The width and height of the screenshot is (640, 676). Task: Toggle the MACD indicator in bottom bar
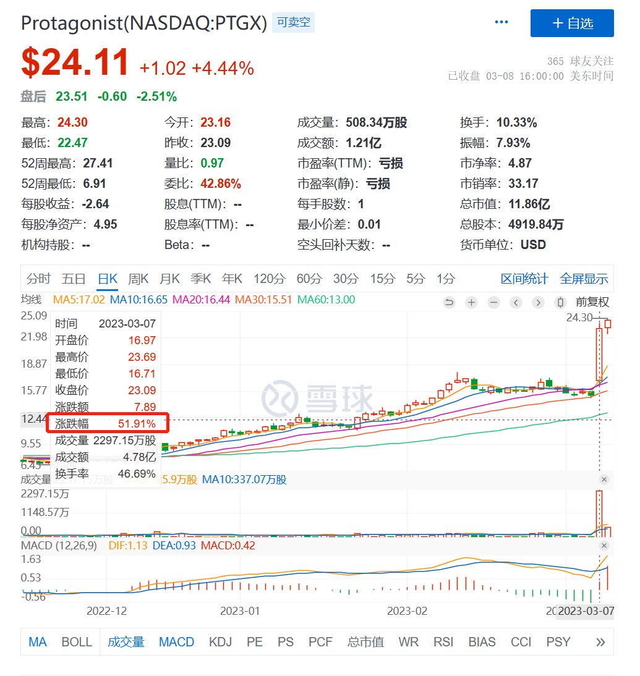point(176,642)
